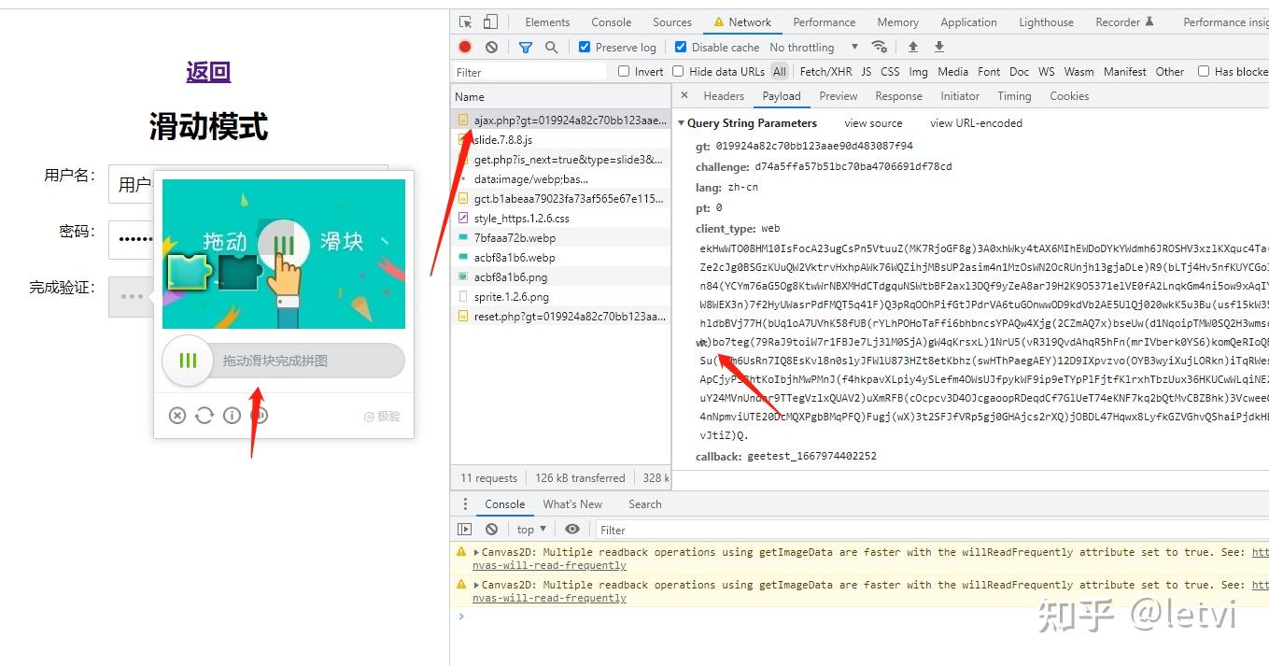Check the Has blocked cookies checkbox
1269x666 pixels.
click(1204, 71)
